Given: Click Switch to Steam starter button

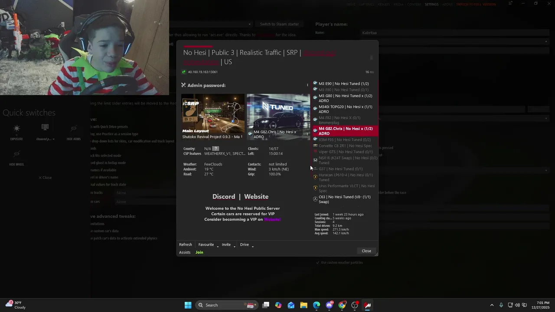Looking at the screenshot, I should [279, 24].
